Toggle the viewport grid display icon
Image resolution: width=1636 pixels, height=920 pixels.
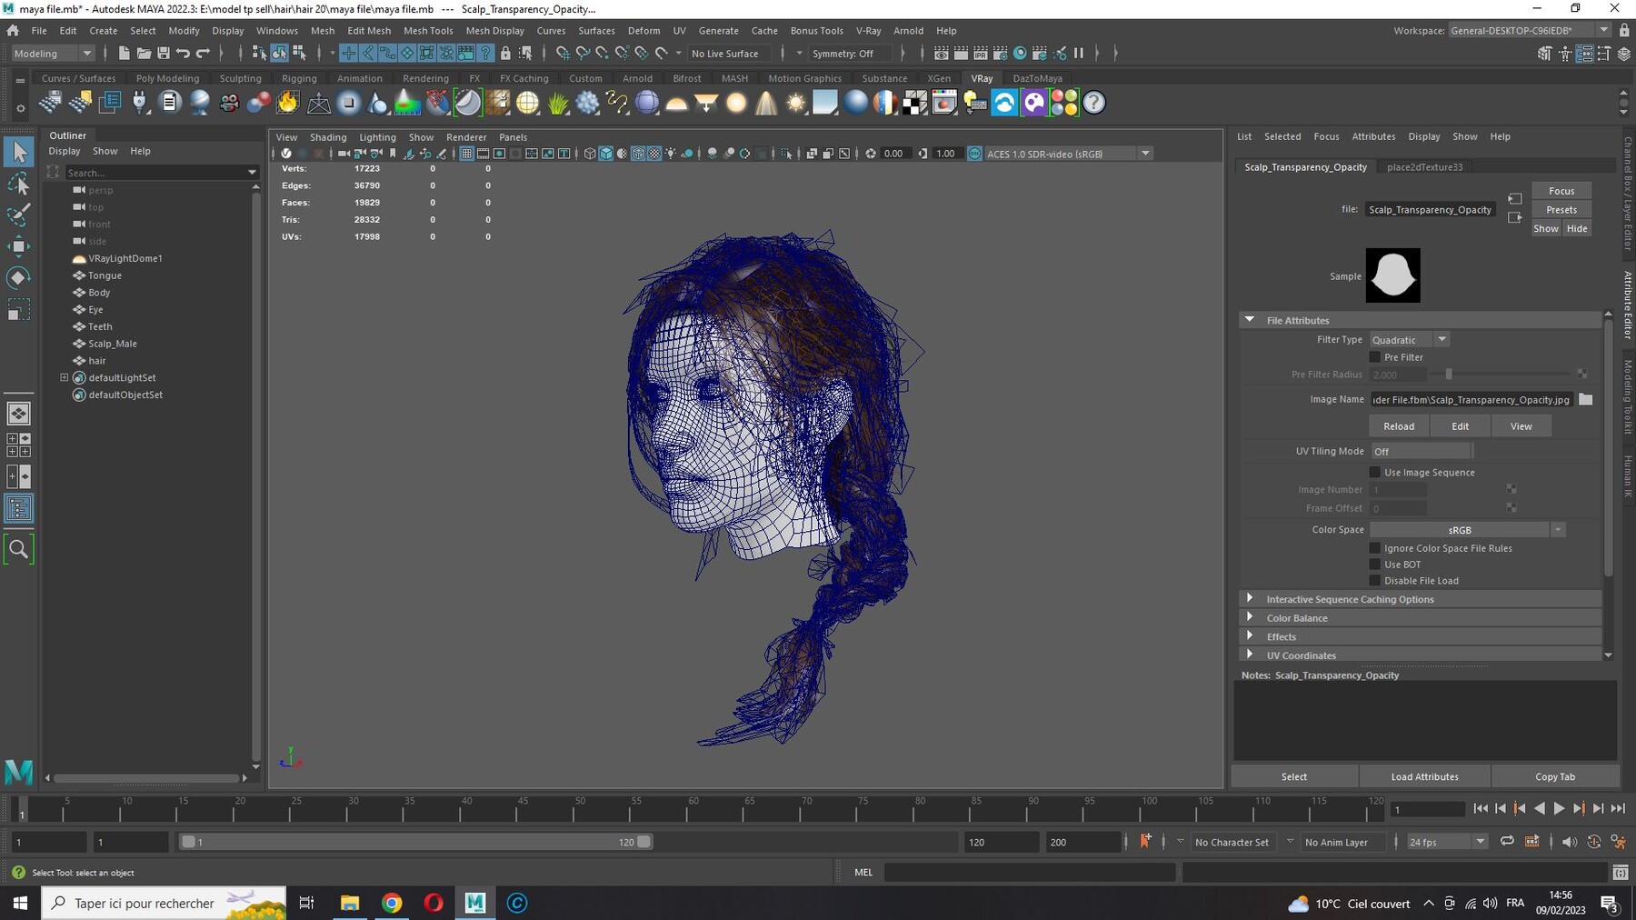point(466,154)
